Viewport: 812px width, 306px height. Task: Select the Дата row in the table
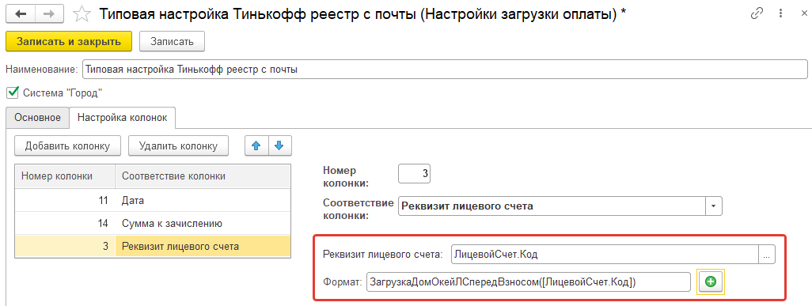[x=153, y=200]
